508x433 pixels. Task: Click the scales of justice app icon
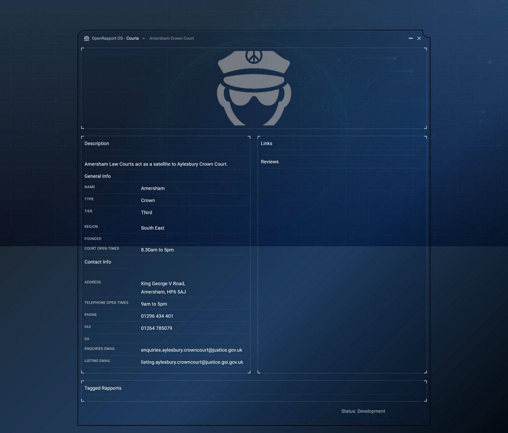[86, 38]
